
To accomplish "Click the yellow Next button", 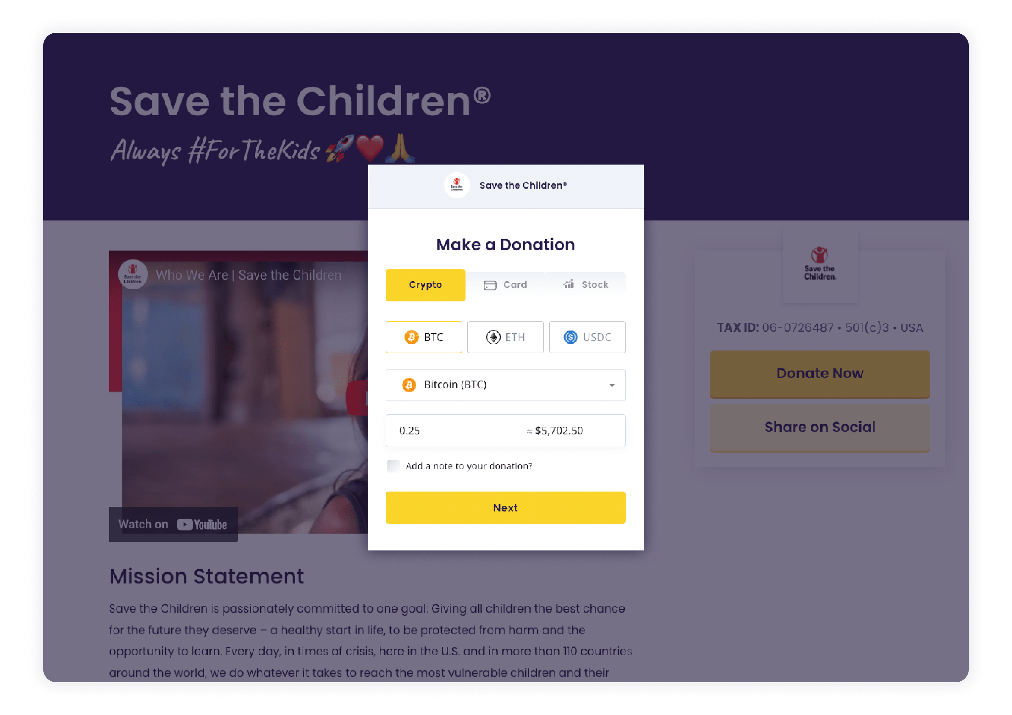I will [x=505, y=508].
